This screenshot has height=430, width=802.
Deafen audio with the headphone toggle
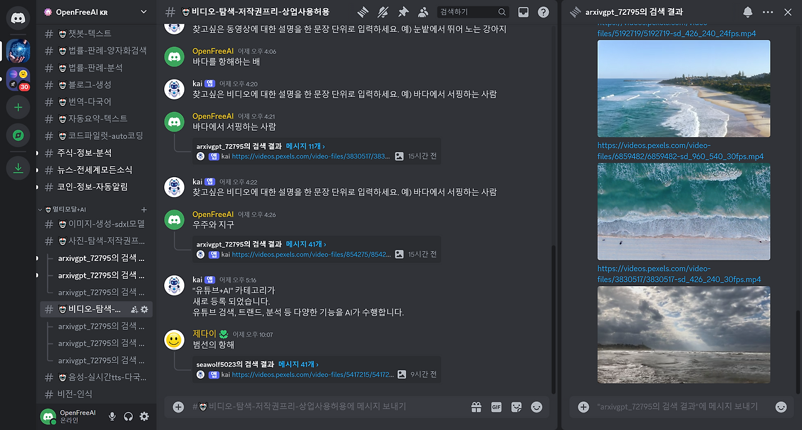(x=127, y=415)
